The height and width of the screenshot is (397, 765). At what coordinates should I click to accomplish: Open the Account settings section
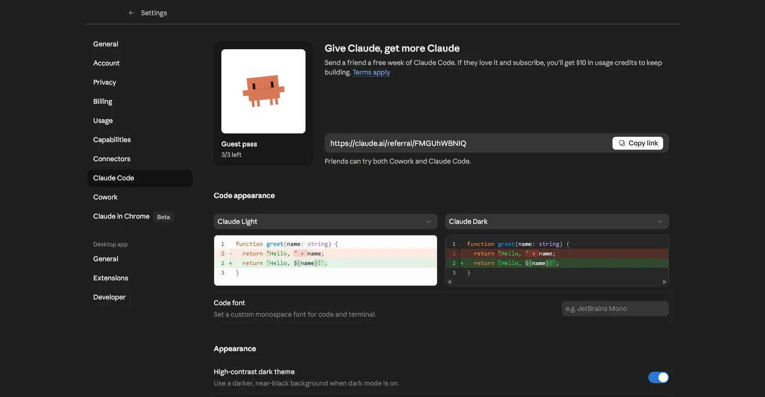140,63
